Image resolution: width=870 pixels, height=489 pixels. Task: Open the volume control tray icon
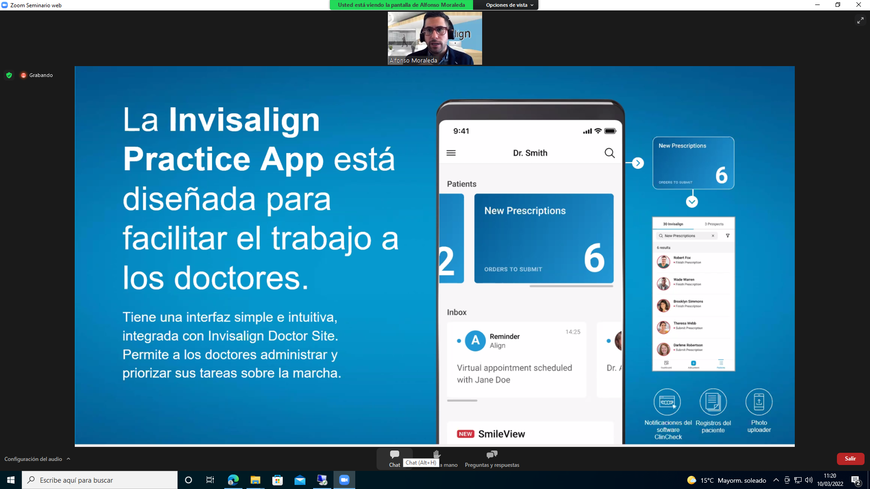[809, 480]
